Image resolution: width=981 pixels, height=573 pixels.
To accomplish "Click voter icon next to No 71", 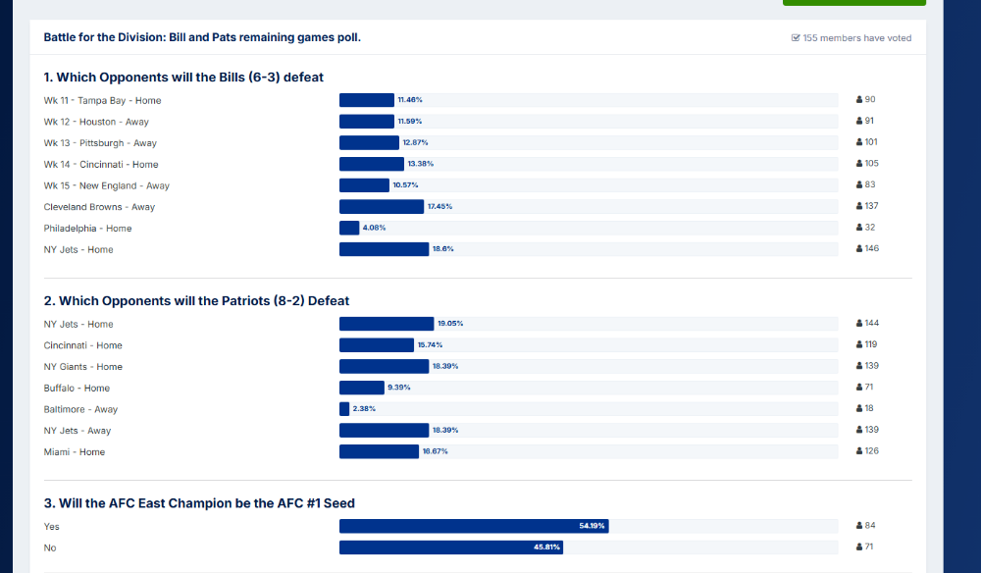I will (x=859, y=547).
